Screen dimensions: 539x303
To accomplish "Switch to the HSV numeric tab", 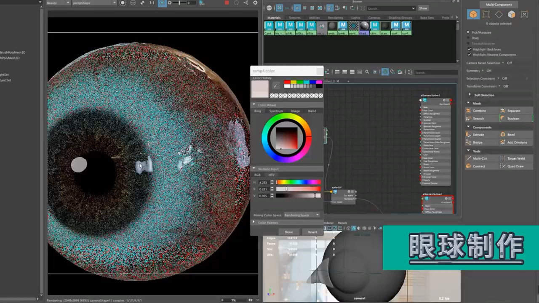I will (x=272, y=175).
